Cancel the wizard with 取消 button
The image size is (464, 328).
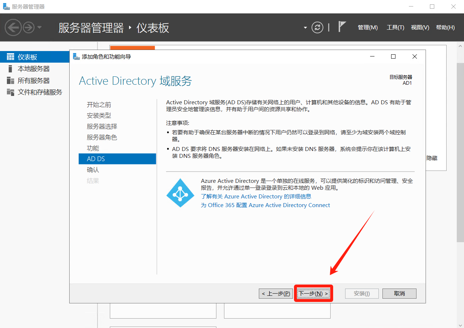click(x=399, y=294)
